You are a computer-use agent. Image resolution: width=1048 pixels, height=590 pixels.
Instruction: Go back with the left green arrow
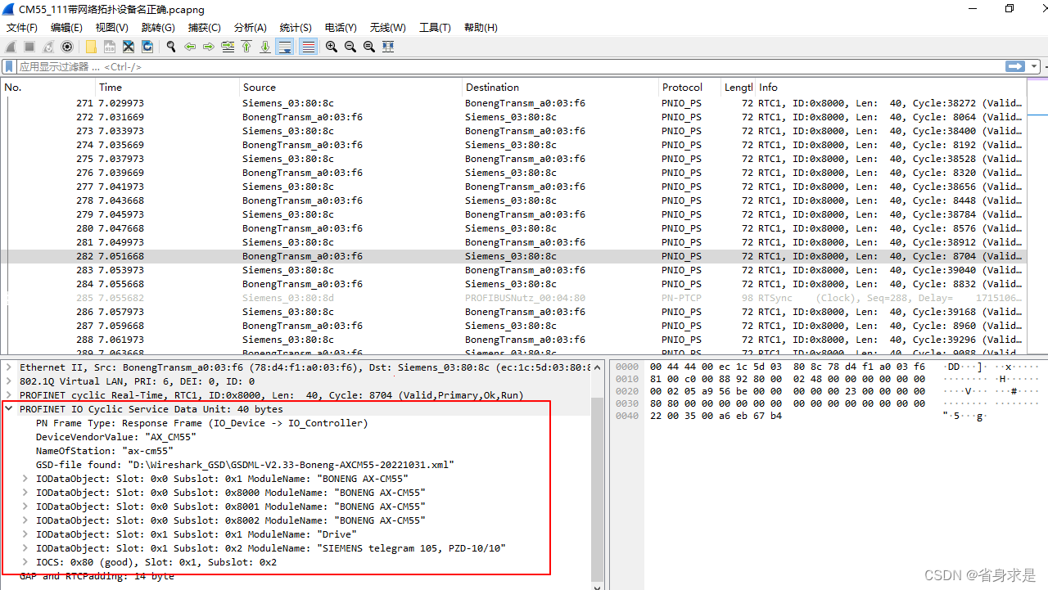[x=190, y=47]
